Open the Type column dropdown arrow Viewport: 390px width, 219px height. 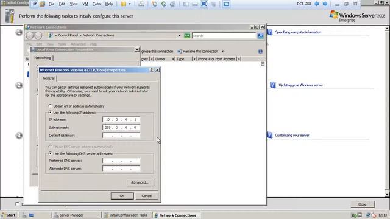pyautogui.click(x=194, y=59)
